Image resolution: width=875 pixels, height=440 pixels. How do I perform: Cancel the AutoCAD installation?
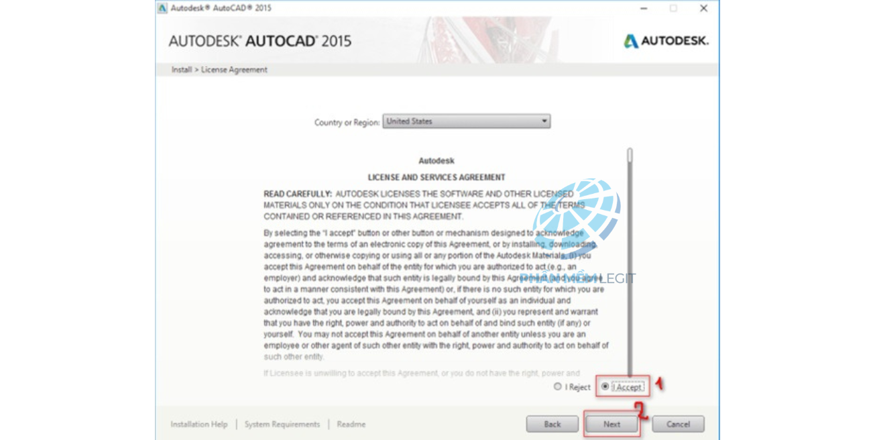click(678, 424)
